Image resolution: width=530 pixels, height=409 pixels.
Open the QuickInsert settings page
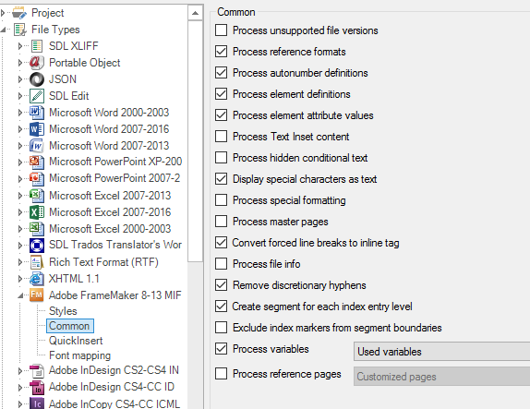(76, 341)
